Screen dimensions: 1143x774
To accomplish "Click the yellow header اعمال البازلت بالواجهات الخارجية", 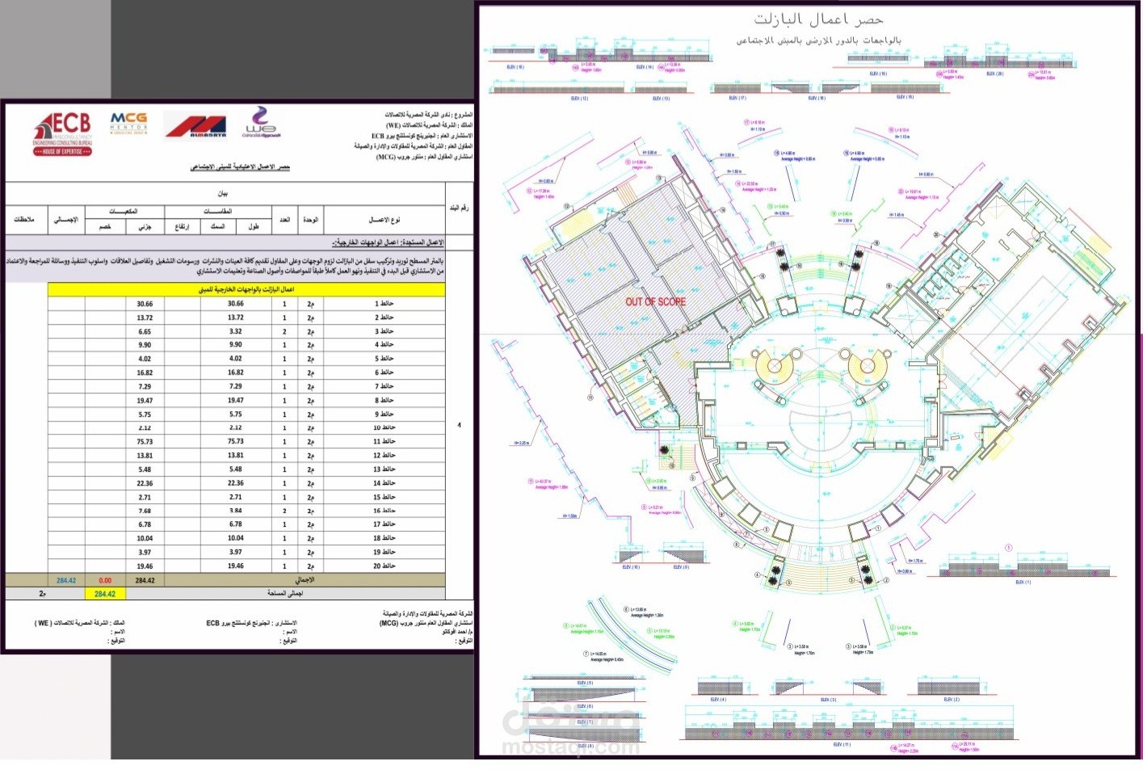I will pyautogui.click(x=246, y=289).
